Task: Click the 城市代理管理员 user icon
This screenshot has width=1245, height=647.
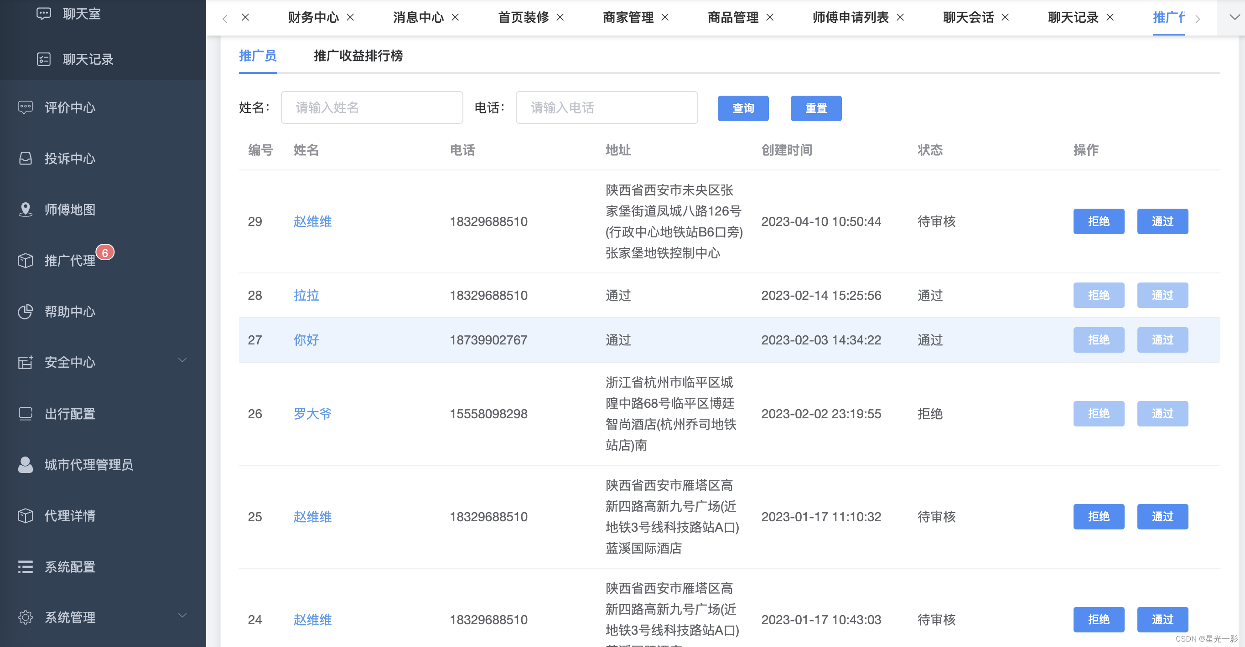Action: 25,464
